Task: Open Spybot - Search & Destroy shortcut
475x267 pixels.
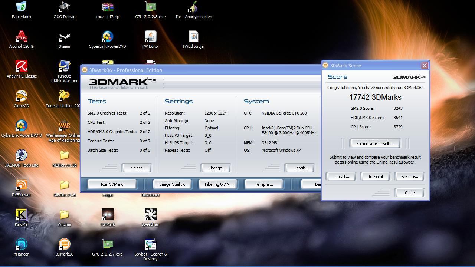Action: pyautogui.click(x=150, y=244)
